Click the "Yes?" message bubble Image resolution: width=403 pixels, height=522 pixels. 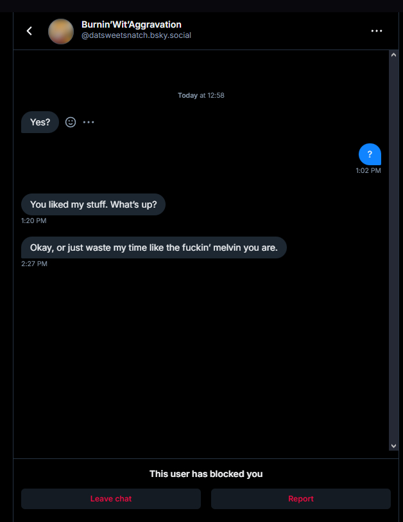(x=40, y=122)
